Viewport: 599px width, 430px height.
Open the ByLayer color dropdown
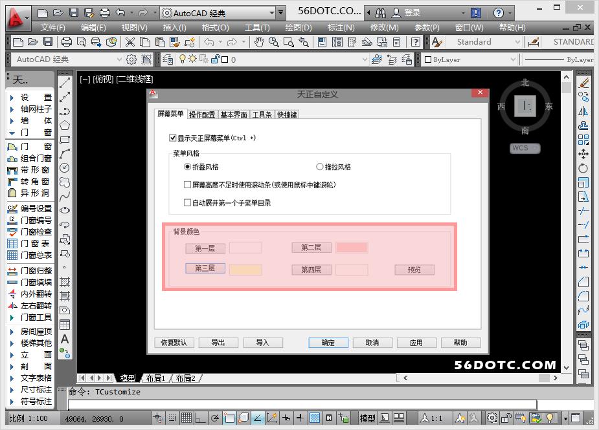471,59
